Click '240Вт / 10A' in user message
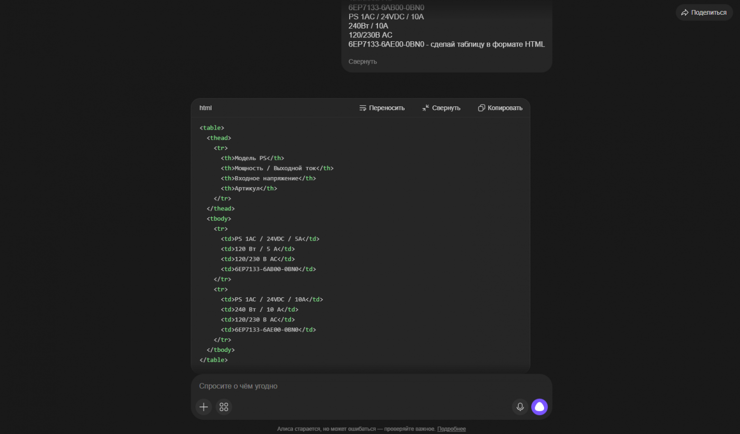This screenshot has width=740, height=434. pos(368,26)
